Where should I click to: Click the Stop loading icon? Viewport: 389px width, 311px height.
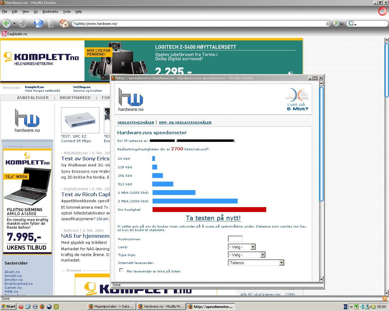coord(52,23)
